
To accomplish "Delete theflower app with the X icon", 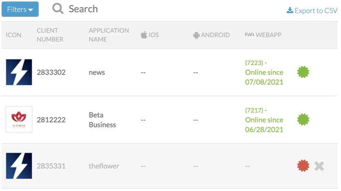I will pyautogui.click(x=319, y=166).
